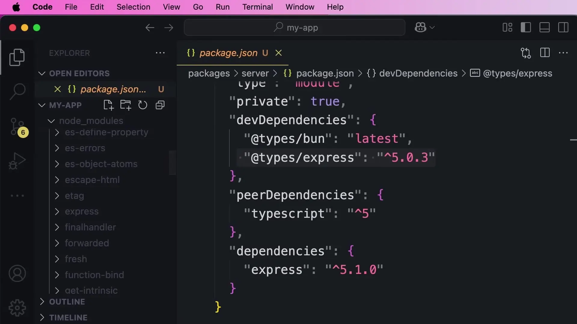Open the Search view in activity bar
This screenshot has width=577, height=324.
pos(17,91)
